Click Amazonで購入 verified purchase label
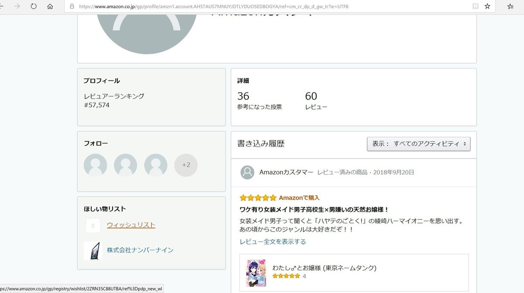The height and width of the screenshot is (293, 524). tap(299, 198)
